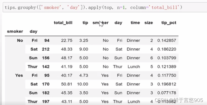Viewport: 207px width, 105px height.
Task: Click row index number 94
Action: pyautogui.click(x=47, y=40)
